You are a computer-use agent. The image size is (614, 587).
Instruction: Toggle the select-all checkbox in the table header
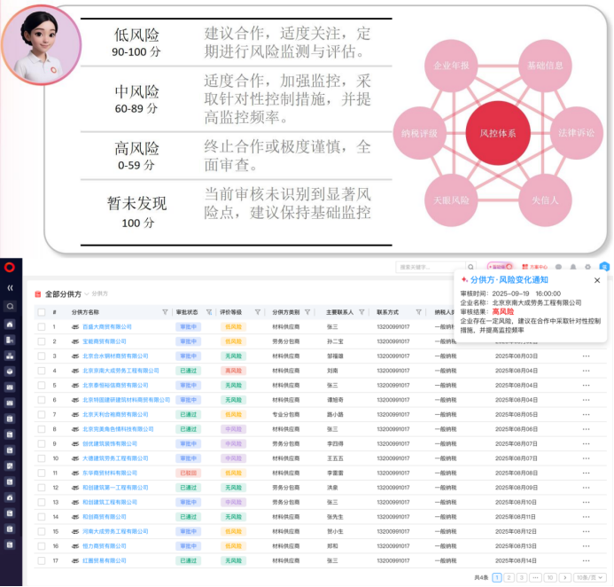[41, 312]
